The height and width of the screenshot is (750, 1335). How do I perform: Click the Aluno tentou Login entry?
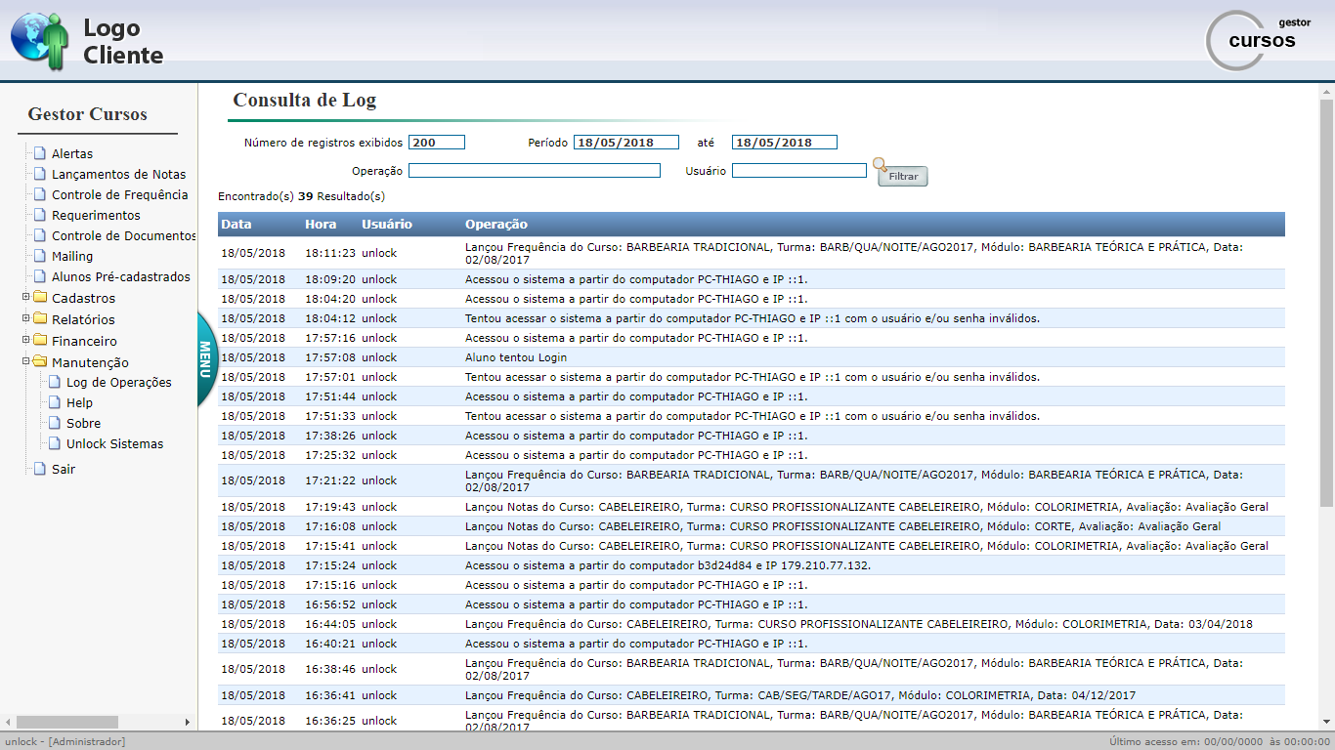pos(516,357)
